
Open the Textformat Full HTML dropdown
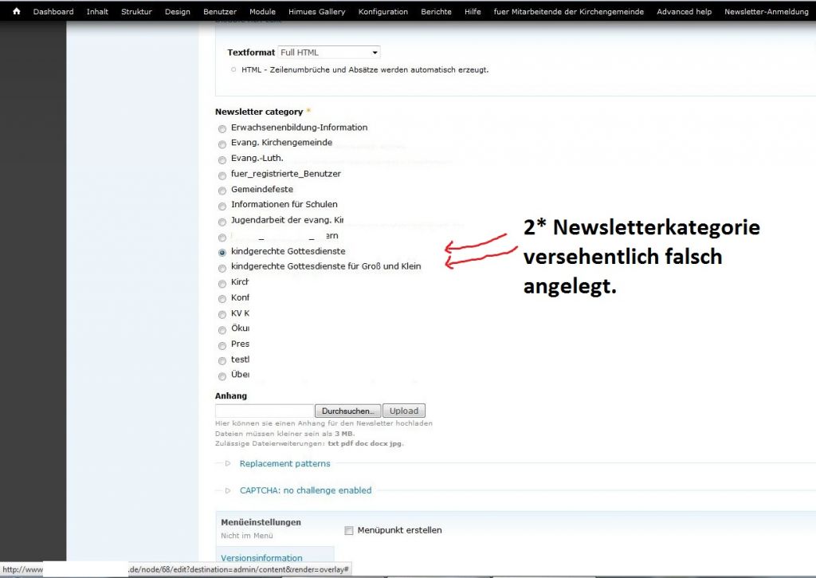[329, 53]
